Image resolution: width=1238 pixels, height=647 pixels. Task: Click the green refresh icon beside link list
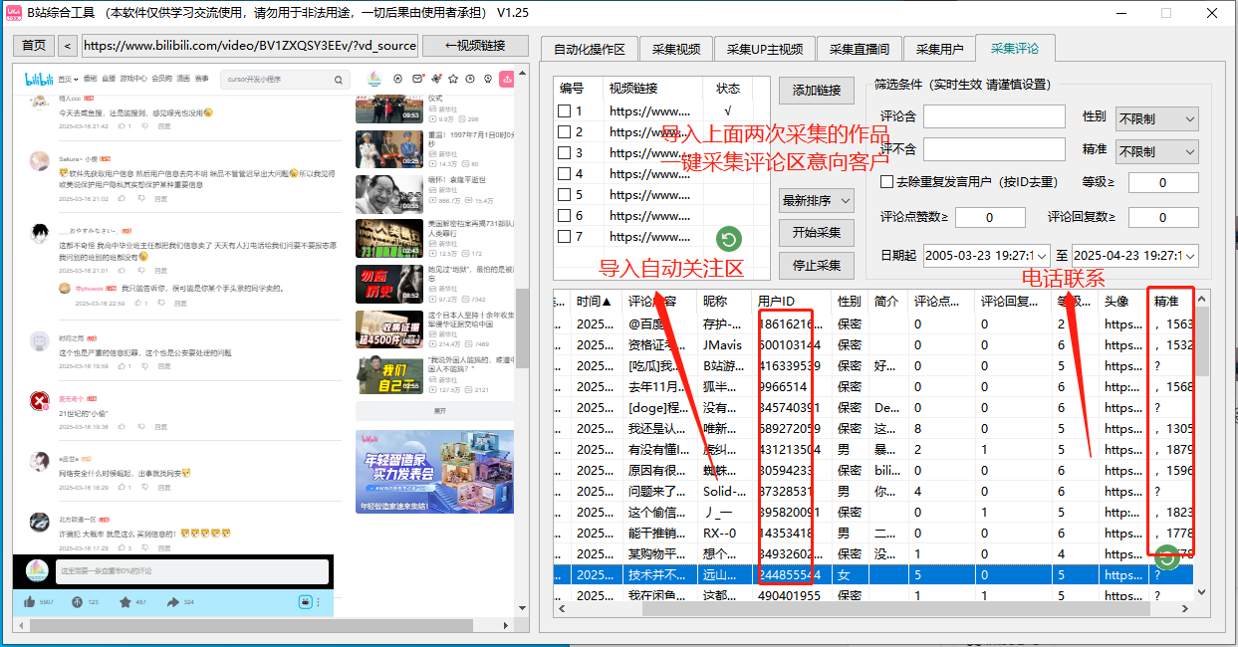(728, 239)
